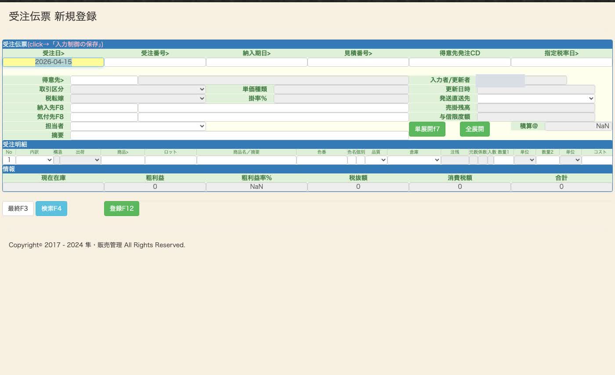Click the 単展開f7 button
The image size is (615, 375).
pyautogui.click(x=427, y=129)
